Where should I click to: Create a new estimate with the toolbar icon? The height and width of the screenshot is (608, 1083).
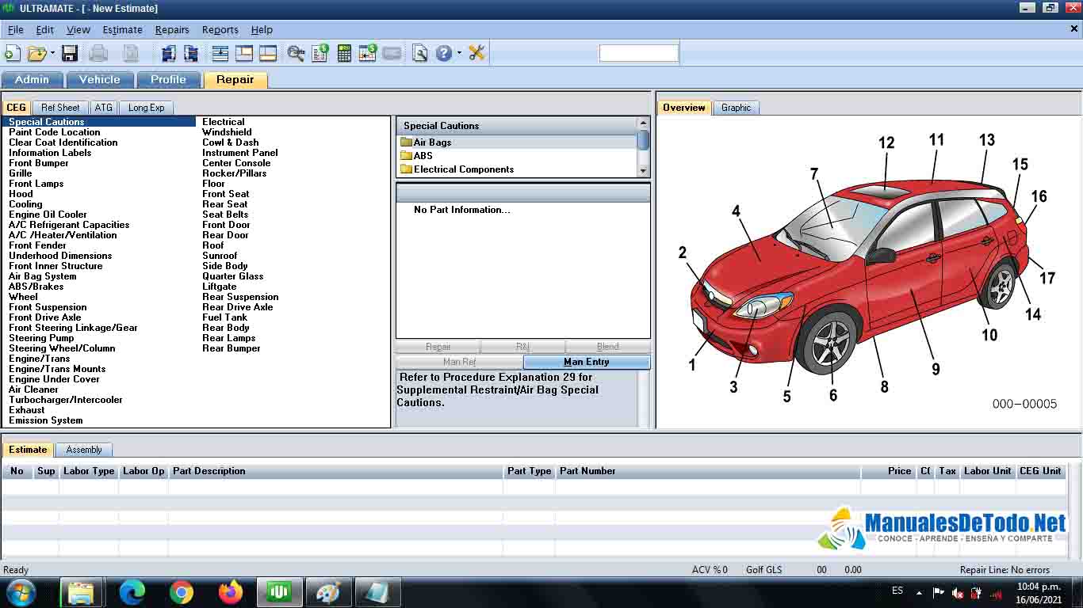tap(12, 53)
